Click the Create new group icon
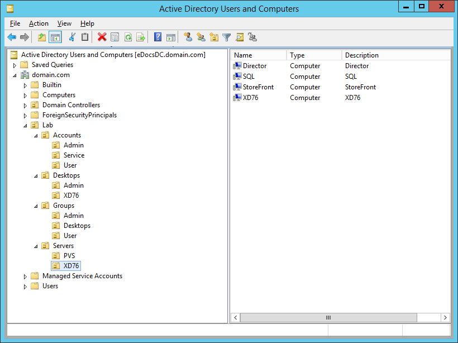Viewport: 458px width, 343px height. (201, 37)
